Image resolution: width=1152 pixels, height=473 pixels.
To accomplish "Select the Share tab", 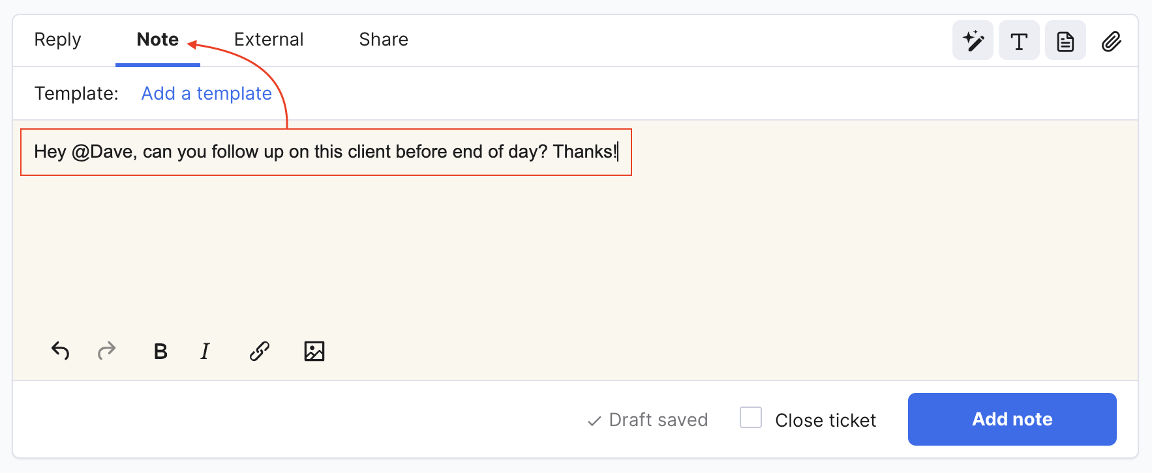I will coord(383,40).
